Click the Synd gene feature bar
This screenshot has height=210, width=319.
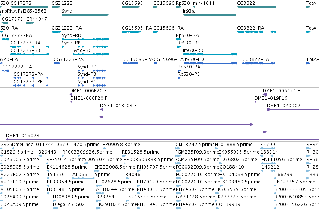pos(85,15)
